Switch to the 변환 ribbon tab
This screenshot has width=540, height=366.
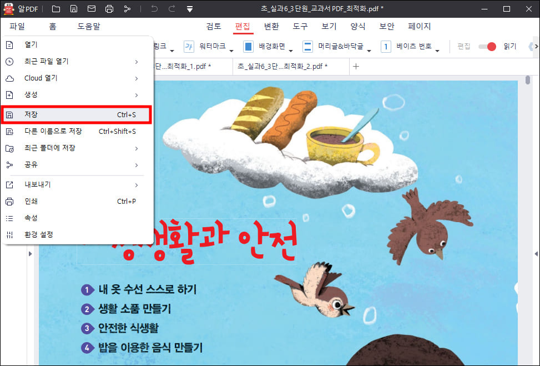pyautogui.click(x=271, y=26)
